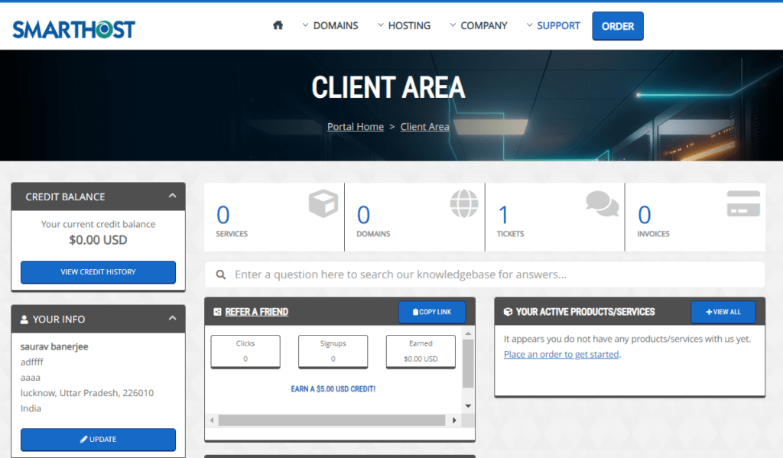Collapse the Your Info panel

(x=172, y=319)
